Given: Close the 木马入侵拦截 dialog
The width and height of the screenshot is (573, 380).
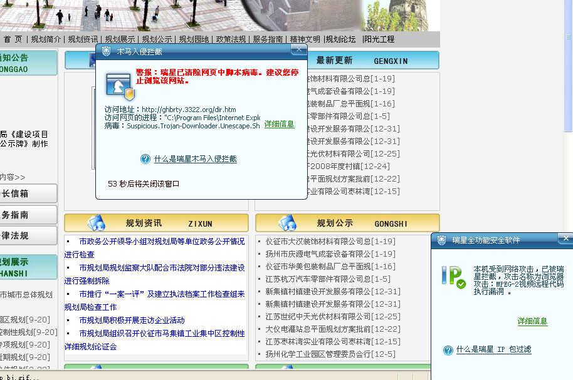Looking at the screenshot, I should (299, 49).
